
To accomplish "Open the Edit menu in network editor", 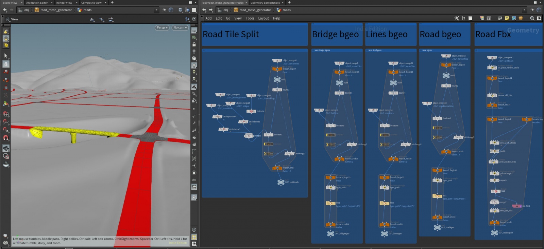I will point(219,18).
